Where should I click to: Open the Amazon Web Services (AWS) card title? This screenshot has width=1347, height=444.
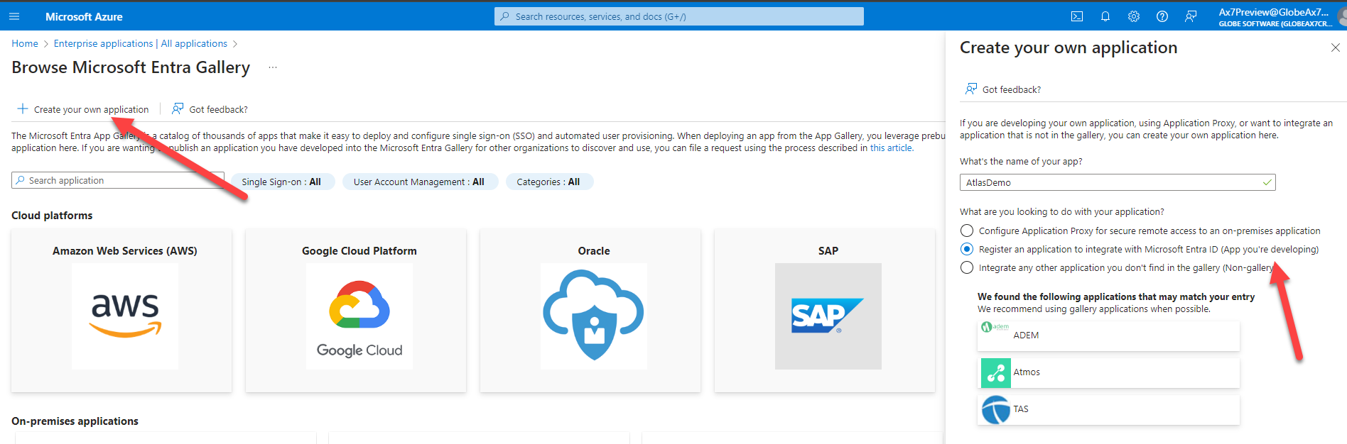click(x=125, y=251)
